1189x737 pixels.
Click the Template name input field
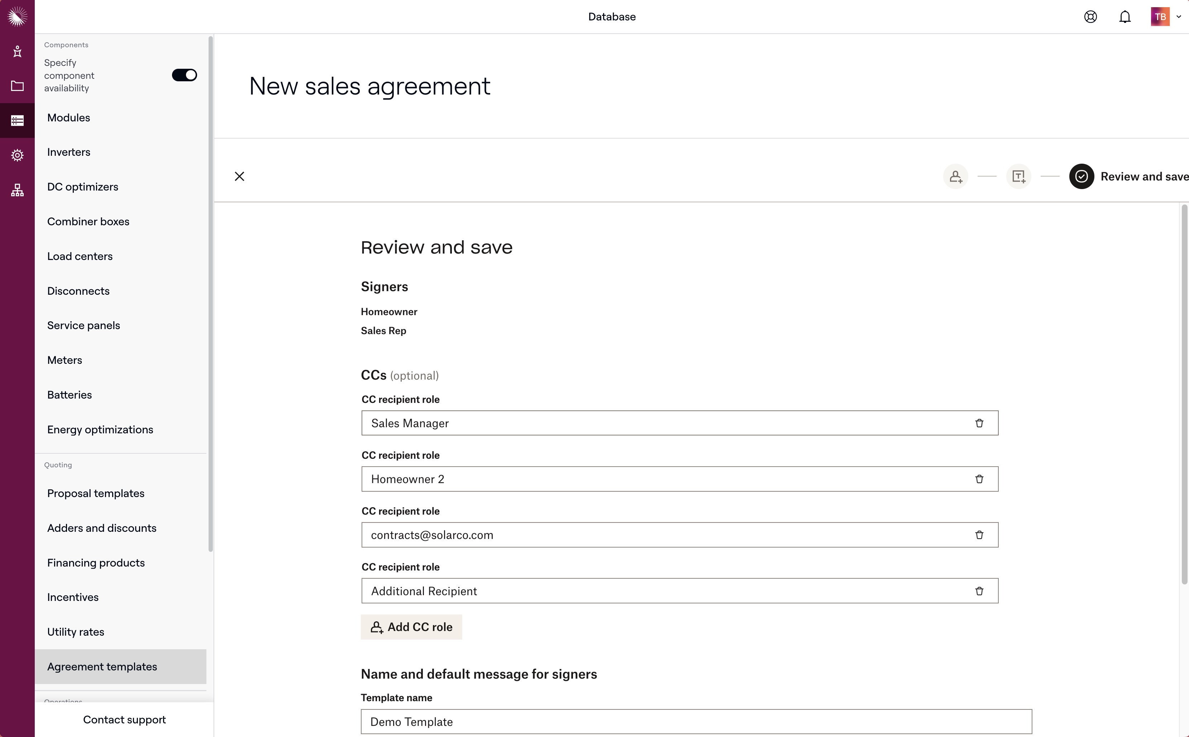pyautogui.click(x=696, y=722)
